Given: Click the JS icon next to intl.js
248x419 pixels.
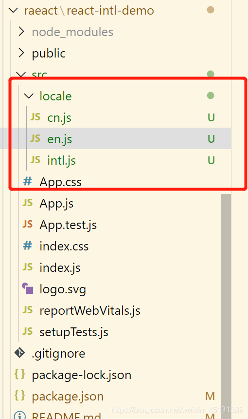Looking at the screenshot, I should 35,160.
